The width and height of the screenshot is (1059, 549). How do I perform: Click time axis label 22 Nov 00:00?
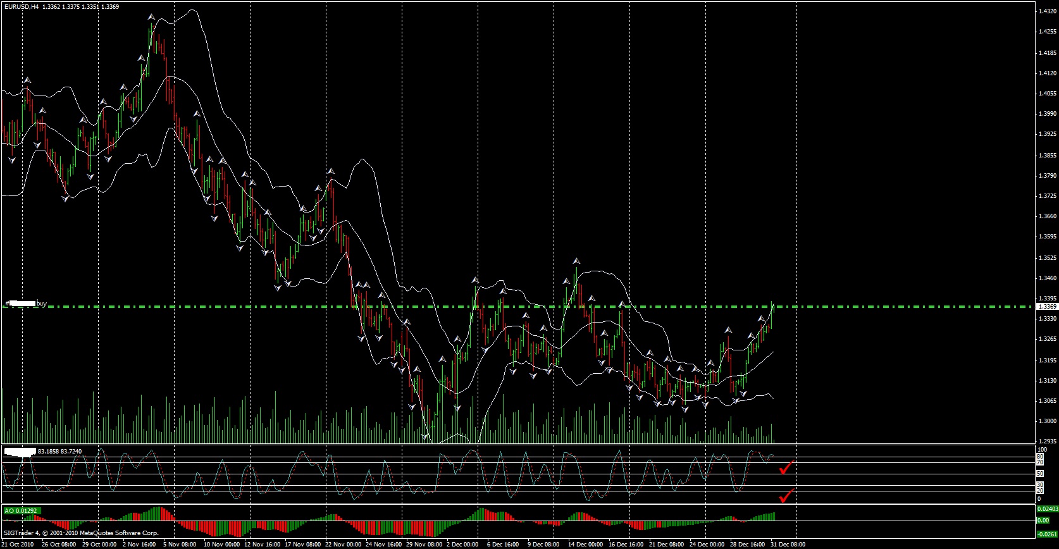[343, 544]
